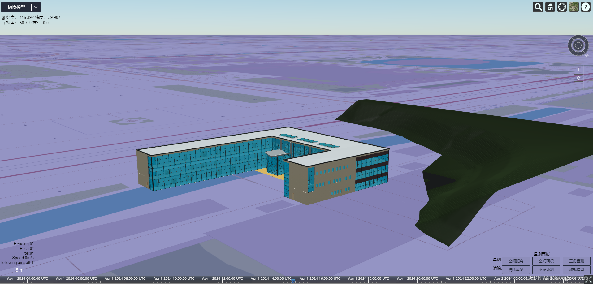Viewport: 593px width, 284px height.
Task: Open navigation help via the question mark icon
Action: [585, 7]
